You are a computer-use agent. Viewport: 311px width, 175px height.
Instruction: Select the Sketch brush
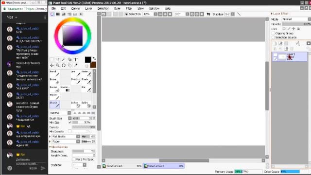click(54, 105)
